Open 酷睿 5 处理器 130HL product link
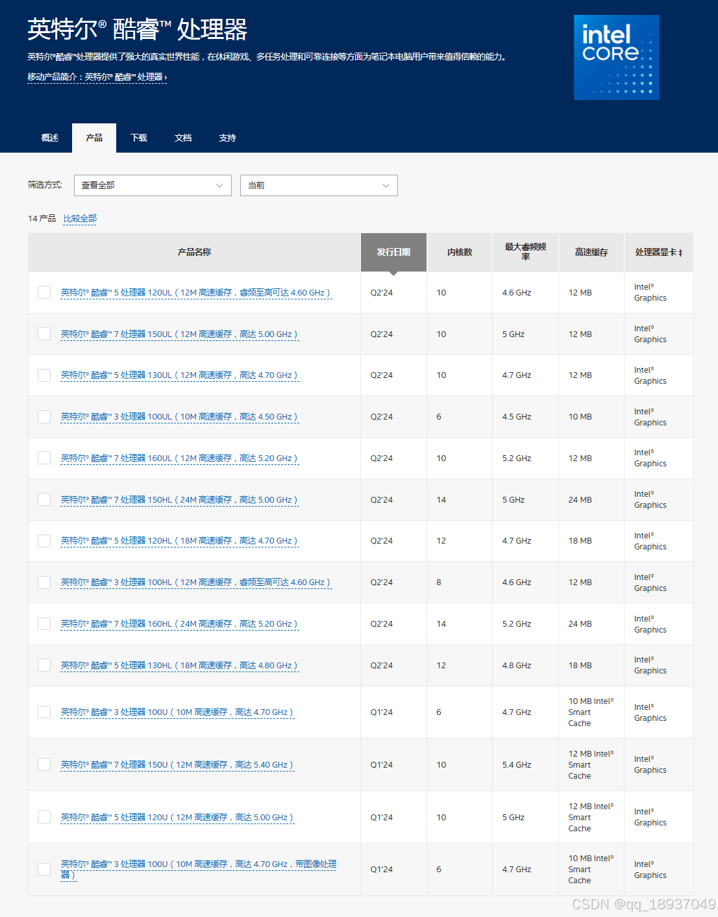 179,666
